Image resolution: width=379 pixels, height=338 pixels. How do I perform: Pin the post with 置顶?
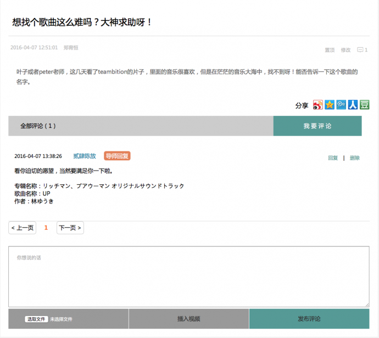[x=330, y=50]
